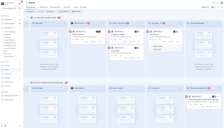Image resolution: width=224 pixels, height=128 pixels.
Task: Click the pencil icon of Freiflächen-Photovoltaikanlage group
Action: pyautogui.click(x=31, y=83)
